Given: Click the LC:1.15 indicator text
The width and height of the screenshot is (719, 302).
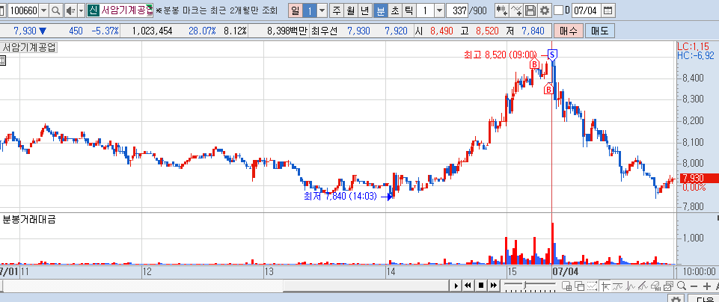Looking at the screenshot, I should coord(693,46).
